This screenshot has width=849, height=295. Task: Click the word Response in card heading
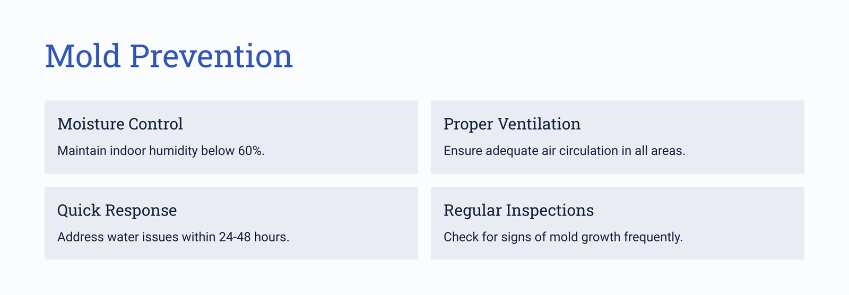click(141, 210)
